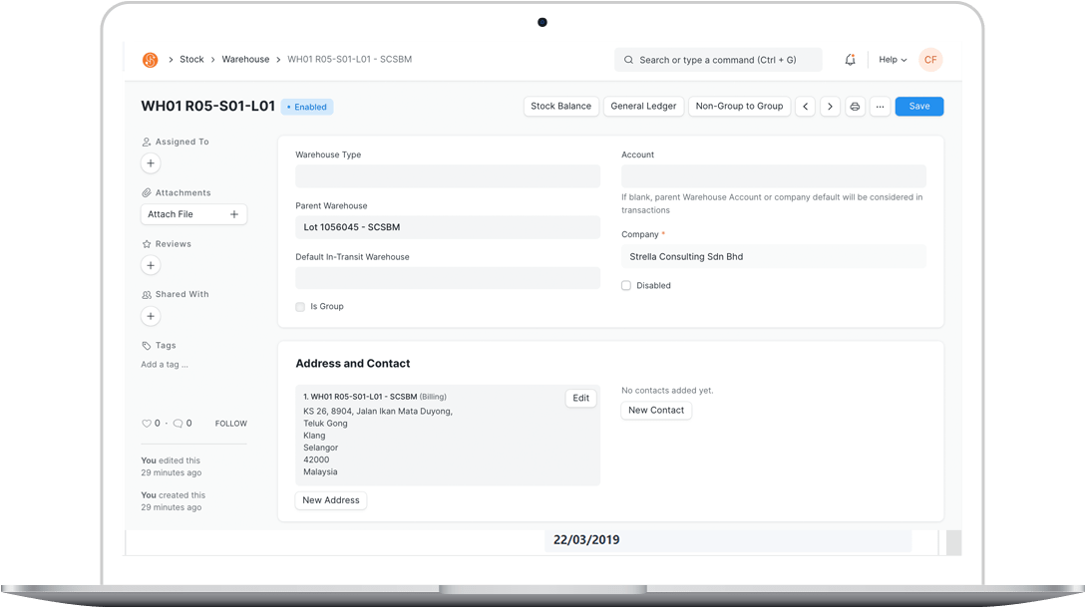Open the Help dropdown menu
Viewport: 1087px width, 608px height.
892,60
